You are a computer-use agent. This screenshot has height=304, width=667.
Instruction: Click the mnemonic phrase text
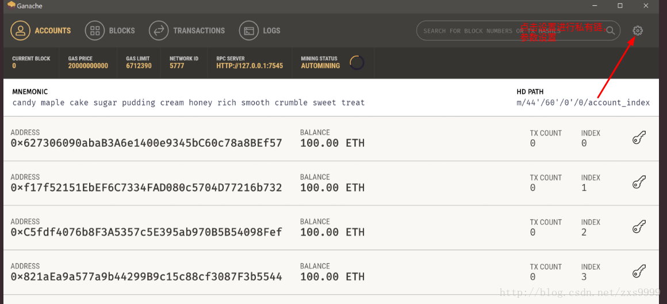tap(189, 103)
